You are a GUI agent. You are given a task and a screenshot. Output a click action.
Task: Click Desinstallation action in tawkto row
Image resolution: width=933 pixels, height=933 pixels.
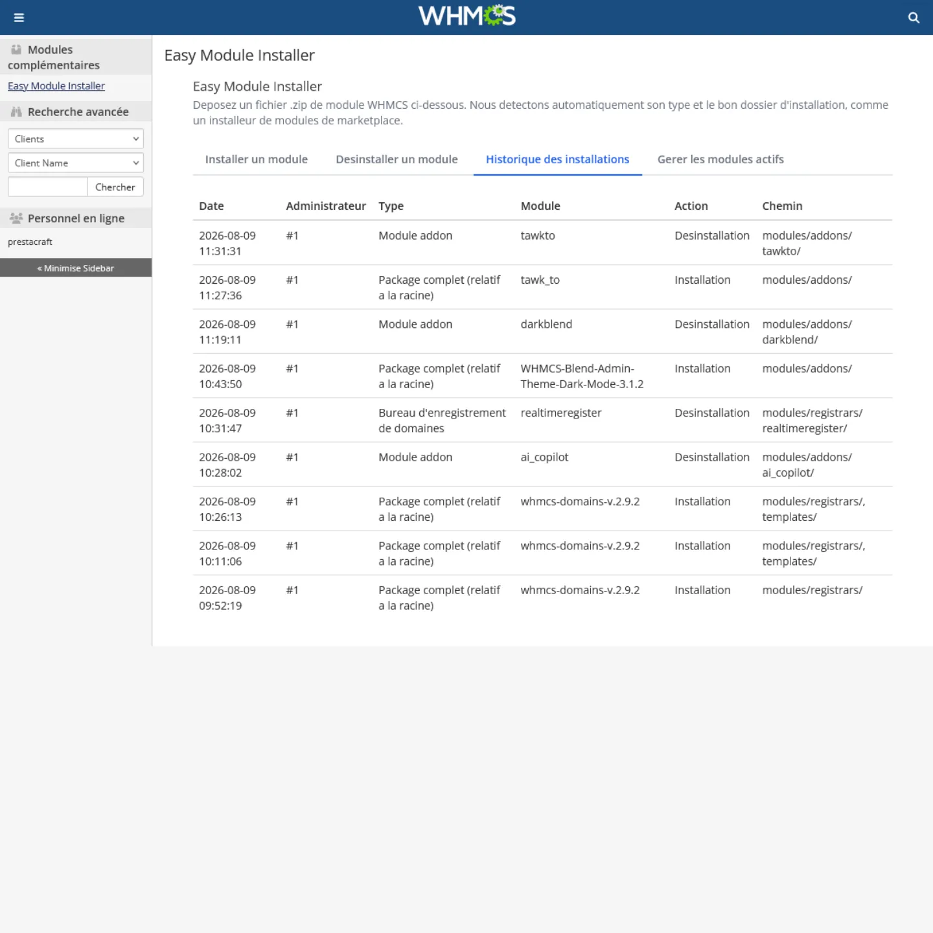(711, 236)
